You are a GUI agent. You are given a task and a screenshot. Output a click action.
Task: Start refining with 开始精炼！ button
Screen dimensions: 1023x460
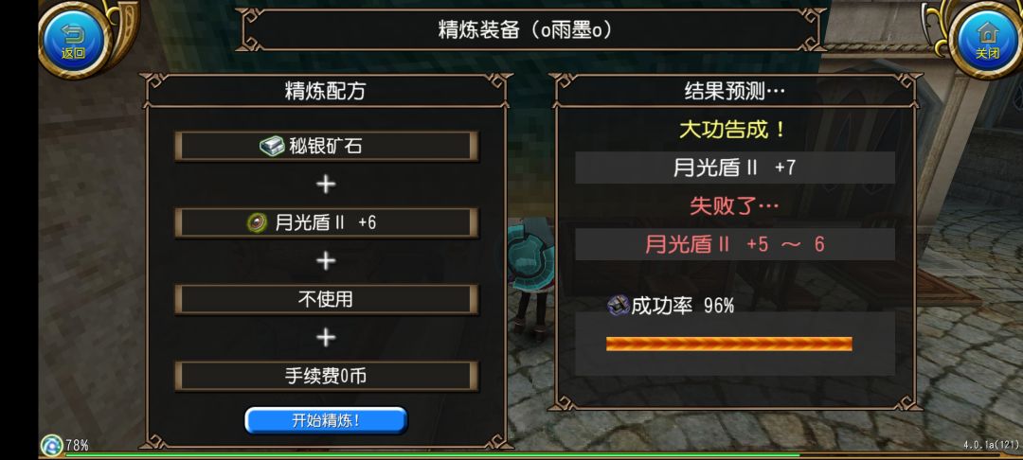point(326,420)
